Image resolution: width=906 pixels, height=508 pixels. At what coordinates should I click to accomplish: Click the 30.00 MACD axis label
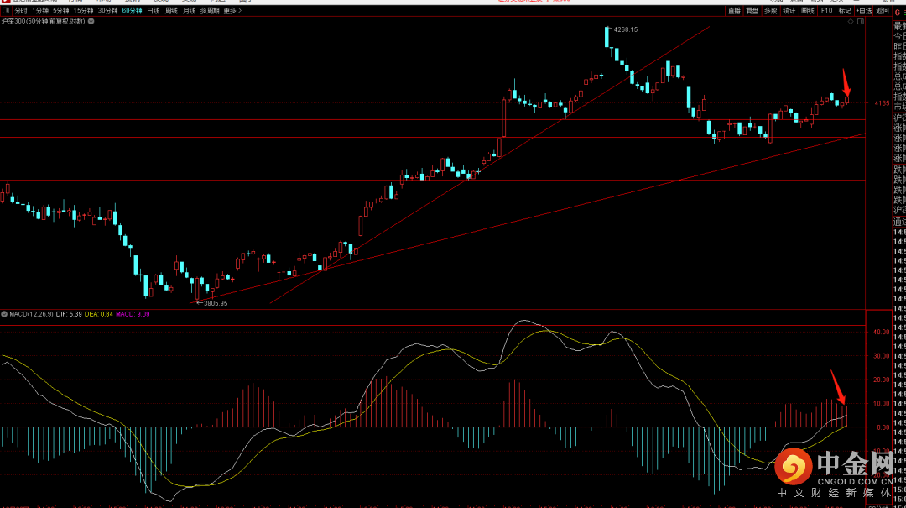click(x=882, y=356)
